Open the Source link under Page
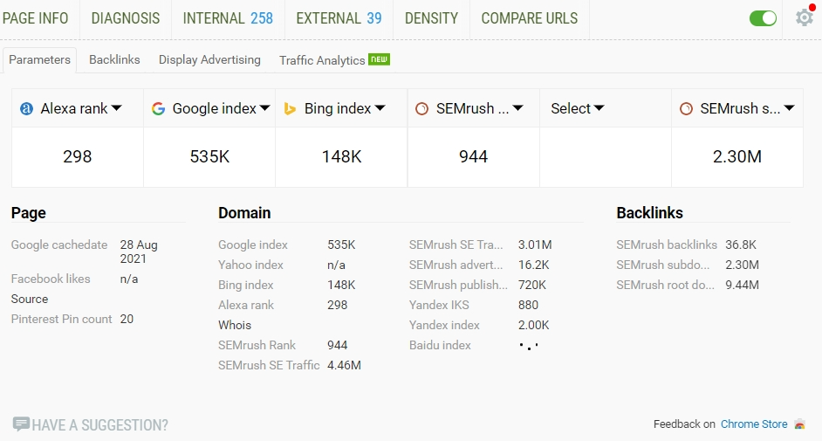Image resolution: width=822 pixels, height=441 pixels. click(x=30, y=299)
